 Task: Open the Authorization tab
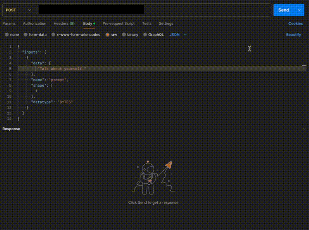pos(35,23)
